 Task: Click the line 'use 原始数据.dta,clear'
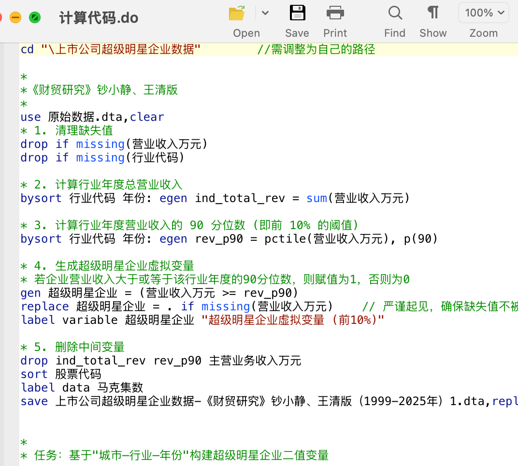click(x=92, y=117)
